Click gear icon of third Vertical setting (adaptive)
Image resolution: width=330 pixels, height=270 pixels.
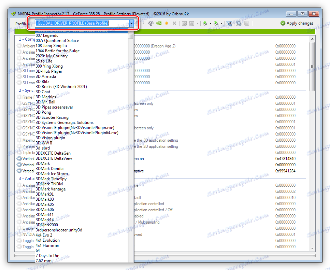coord(19,171)
